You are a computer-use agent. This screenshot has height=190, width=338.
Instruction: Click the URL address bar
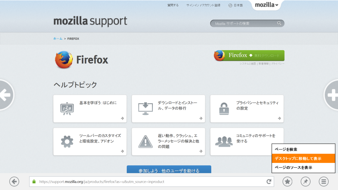coord(152,182)
